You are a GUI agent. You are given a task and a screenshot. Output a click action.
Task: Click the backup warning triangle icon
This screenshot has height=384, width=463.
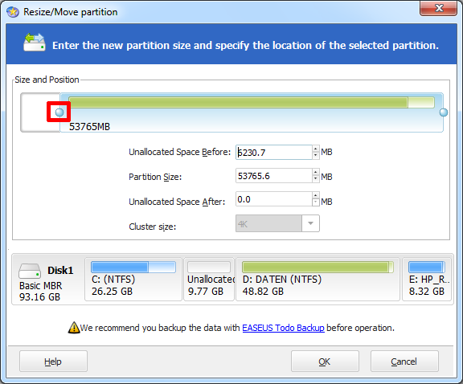pos(74,328)
